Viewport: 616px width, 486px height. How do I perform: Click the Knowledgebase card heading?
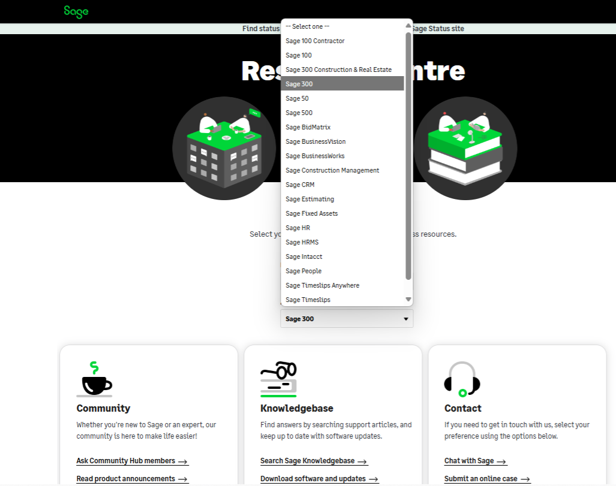[297, 408]
